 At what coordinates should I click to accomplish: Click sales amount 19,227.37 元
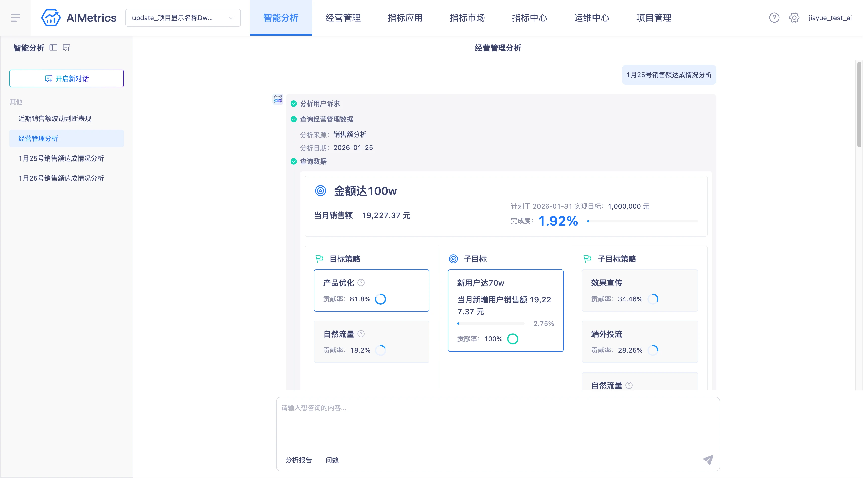[x=386, y=215]
